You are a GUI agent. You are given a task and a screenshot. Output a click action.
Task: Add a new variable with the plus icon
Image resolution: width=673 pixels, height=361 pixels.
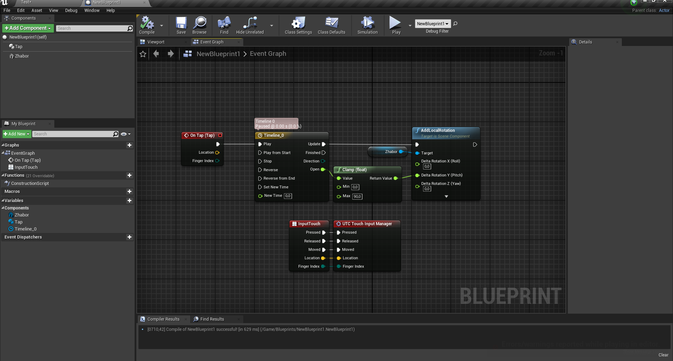(x=130, y=201)
